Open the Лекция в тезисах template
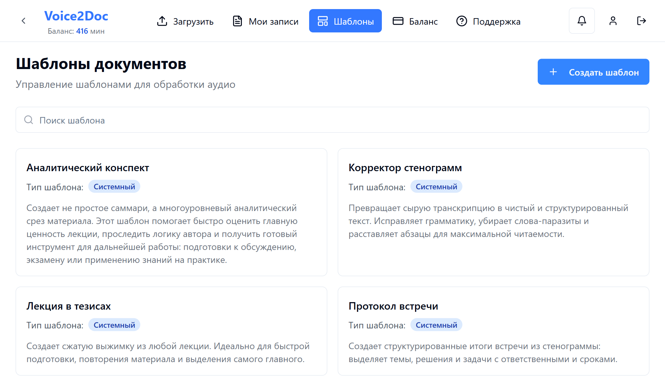 click(x=171, y=331)
